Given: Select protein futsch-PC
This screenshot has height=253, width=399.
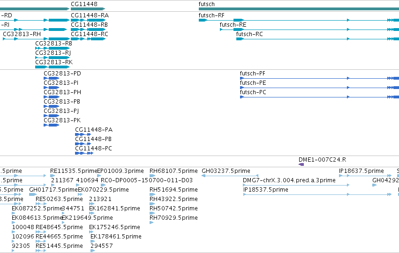Looking at the screenshot, I should click(x=253, y=92).
